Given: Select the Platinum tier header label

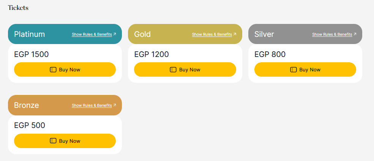Looking at the screenshot, I should 29,34.
